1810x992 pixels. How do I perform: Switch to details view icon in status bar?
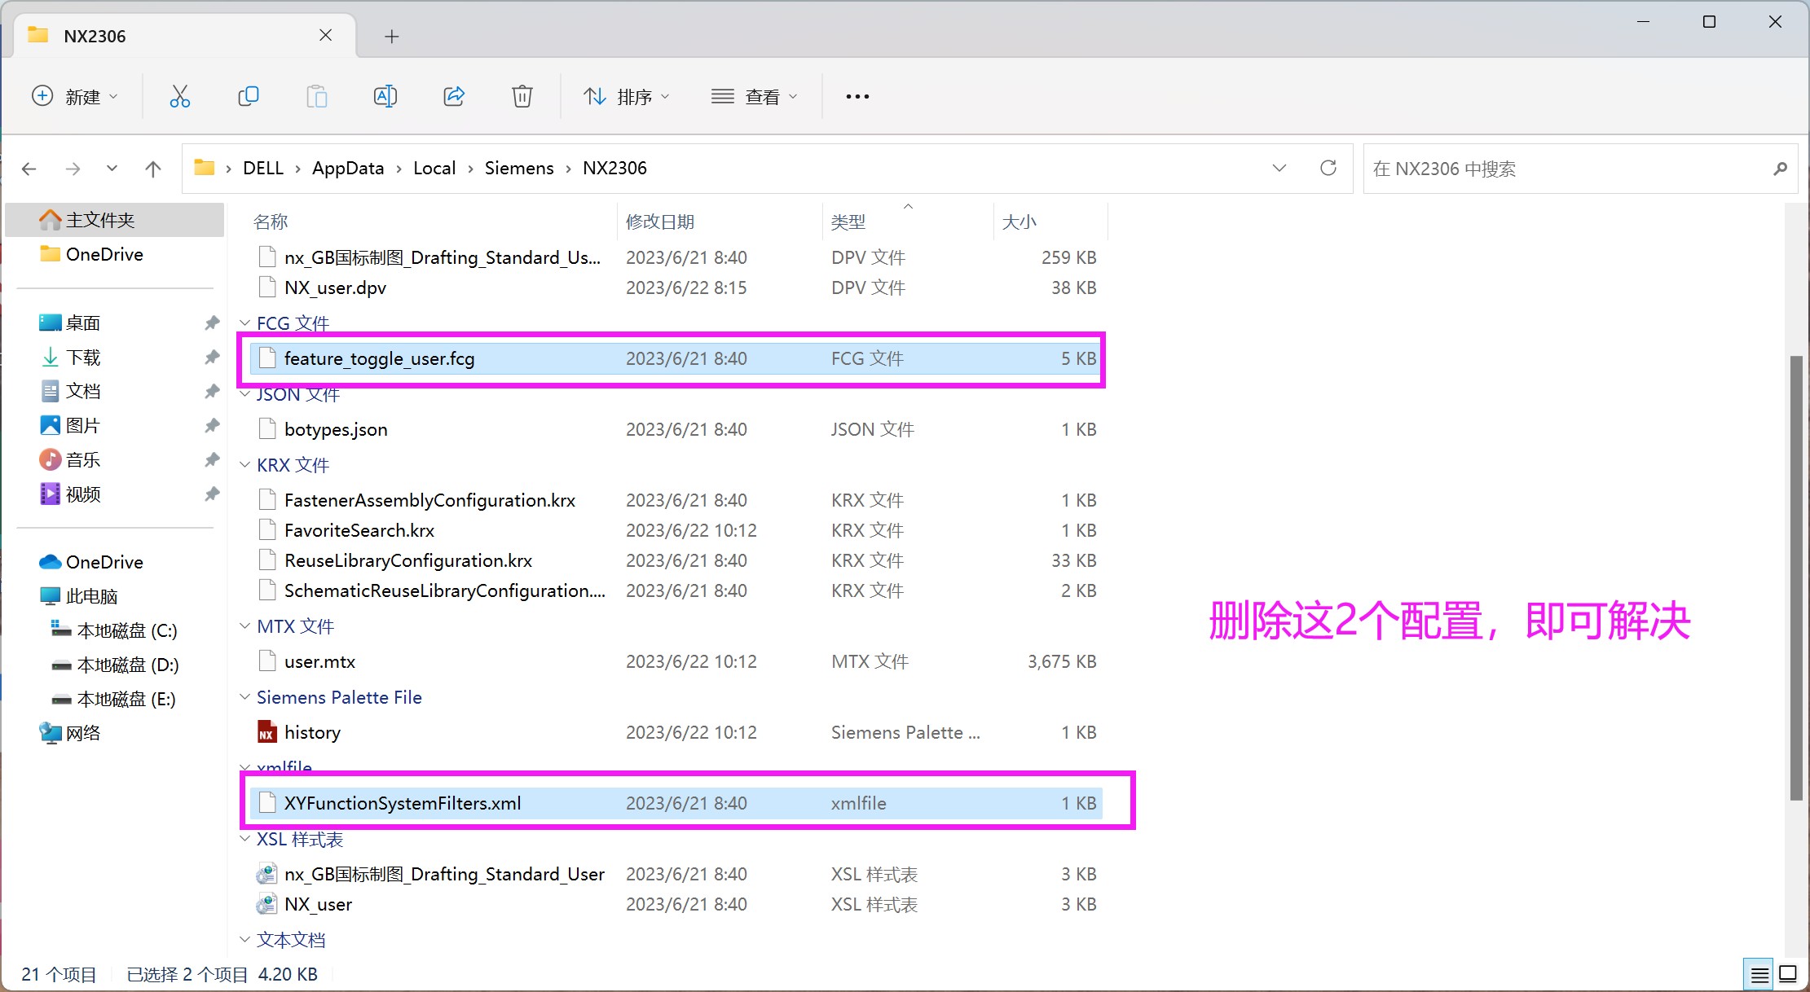click(x=1759, y=974)
